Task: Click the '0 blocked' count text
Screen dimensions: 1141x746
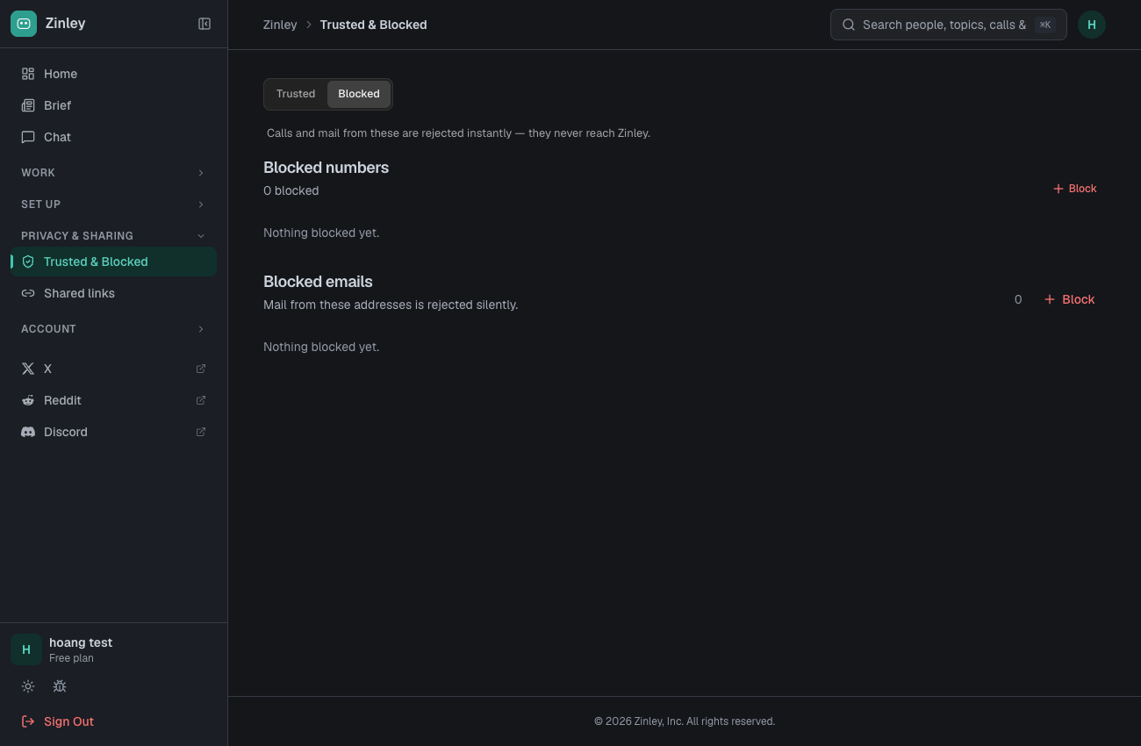Action: click(291, 190)
